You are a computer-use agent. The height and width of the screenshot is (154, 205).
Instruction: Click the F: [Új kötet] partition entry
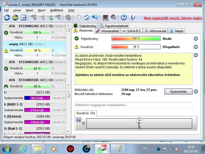click(35, 119)
